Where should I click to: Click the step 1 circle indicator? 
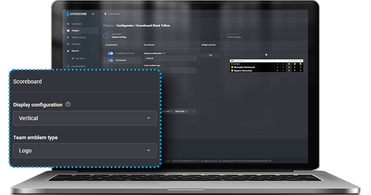[x=106, y=36]
